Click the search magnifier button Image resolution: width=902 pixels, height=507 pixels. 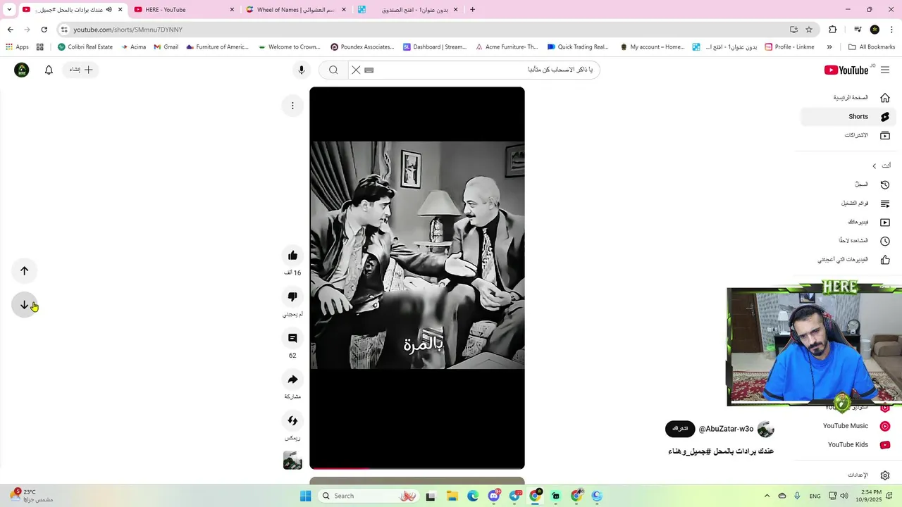[x=333, y=70]
